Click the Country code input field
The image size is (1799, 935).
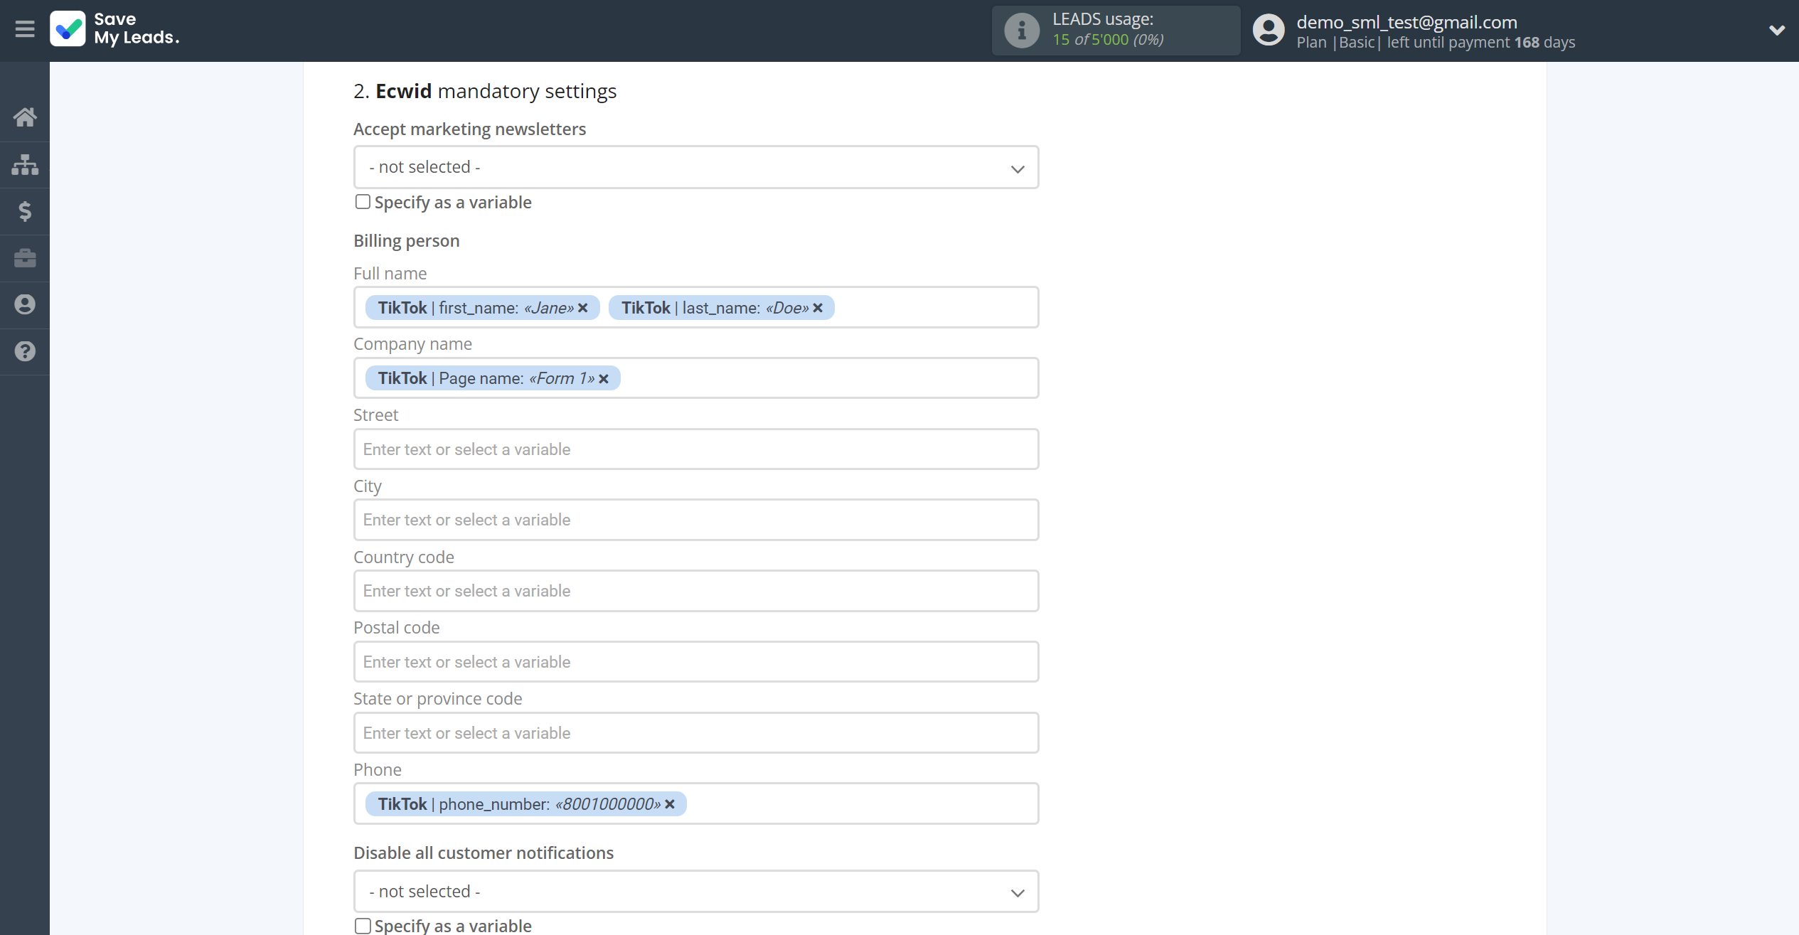pos(696,591)
